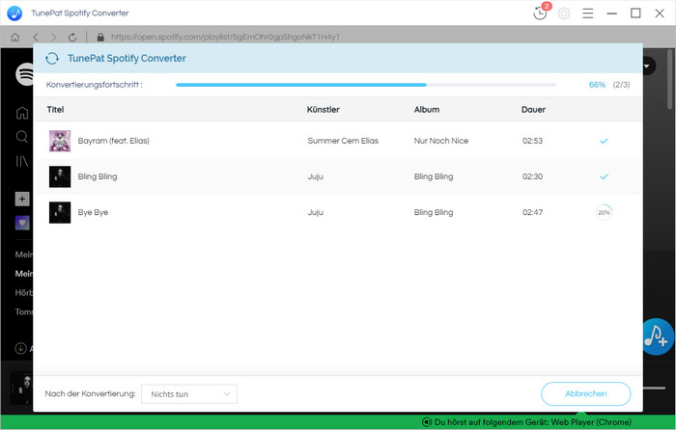Screen dimensions: 676x430
Task: Click the Konvertierungsfortschritt label
Action: click(94, 85)
